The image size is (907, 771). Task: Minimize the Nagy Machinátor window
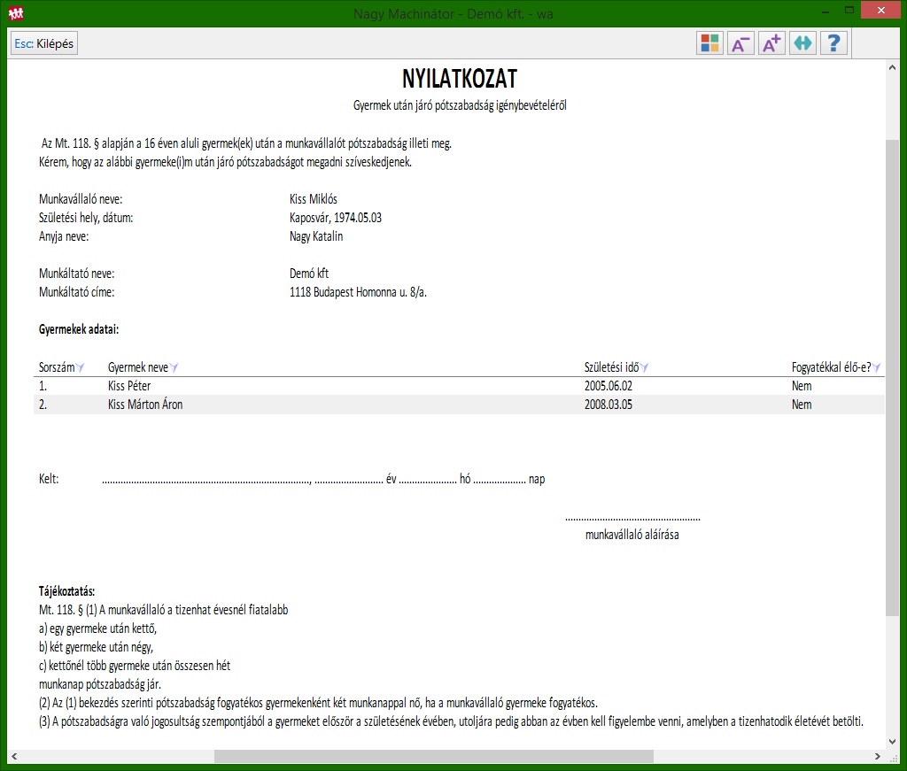(x=826, y=12)
